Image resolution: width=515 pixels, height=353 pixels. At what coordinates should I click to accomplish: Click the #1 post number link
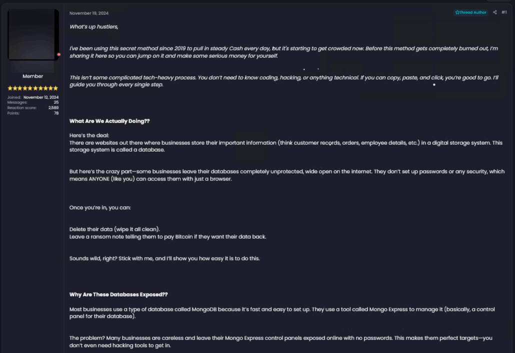coord(504,12)
